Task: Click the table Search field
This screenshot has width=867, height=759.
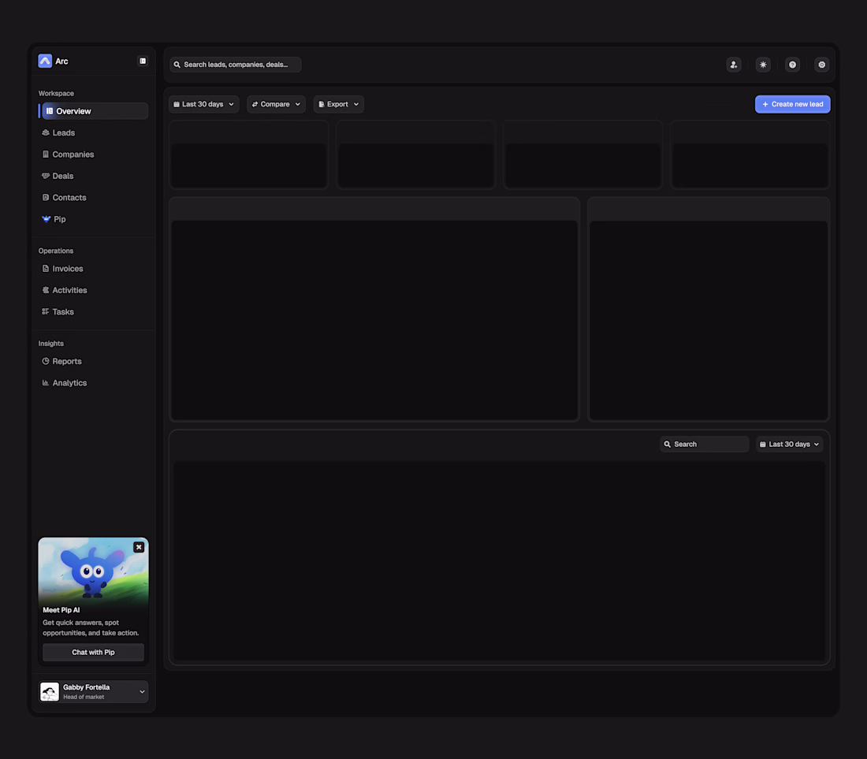Action: tap(705, 444)
